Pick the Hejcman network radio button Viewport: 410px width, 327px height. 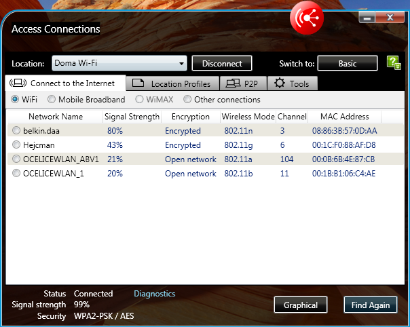tap(17, 145)
